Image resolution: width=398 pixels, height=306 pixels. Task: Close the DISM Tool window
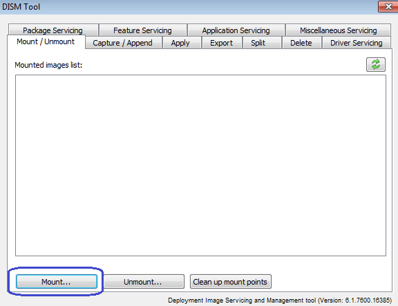point(388,6)
